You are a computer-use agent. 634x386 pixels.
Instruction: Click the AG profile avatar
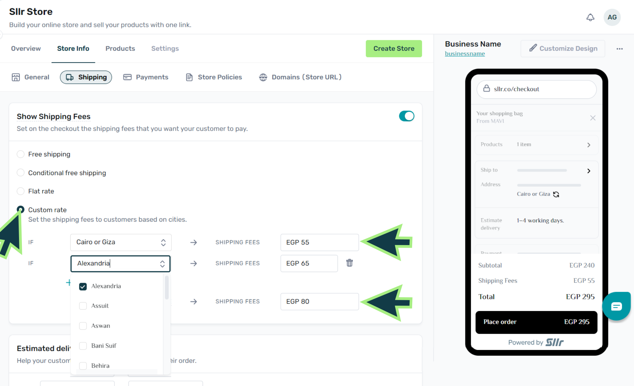612,17
